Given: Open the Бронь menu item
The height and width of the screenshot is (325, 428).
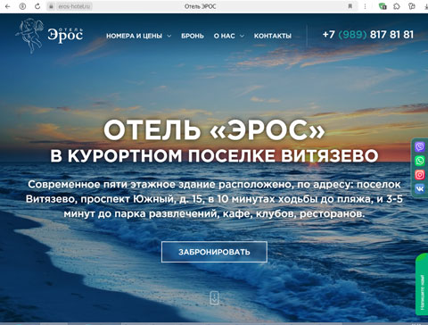Looking at the screenshot, I should pos(193,36).
